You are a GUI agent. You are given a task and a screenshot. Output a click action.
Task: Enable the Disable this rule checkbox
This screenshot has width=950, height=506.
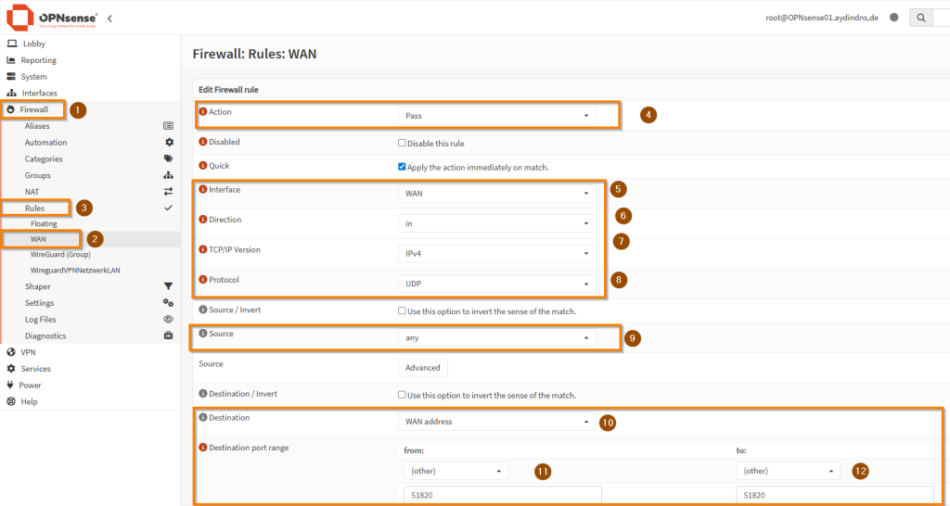click(x=402, y=143)
